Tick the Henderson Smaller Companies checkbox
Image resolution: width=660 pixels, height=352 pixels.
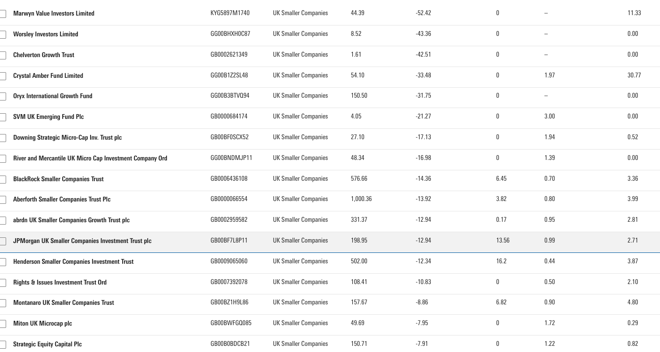[x=2, y=262]
